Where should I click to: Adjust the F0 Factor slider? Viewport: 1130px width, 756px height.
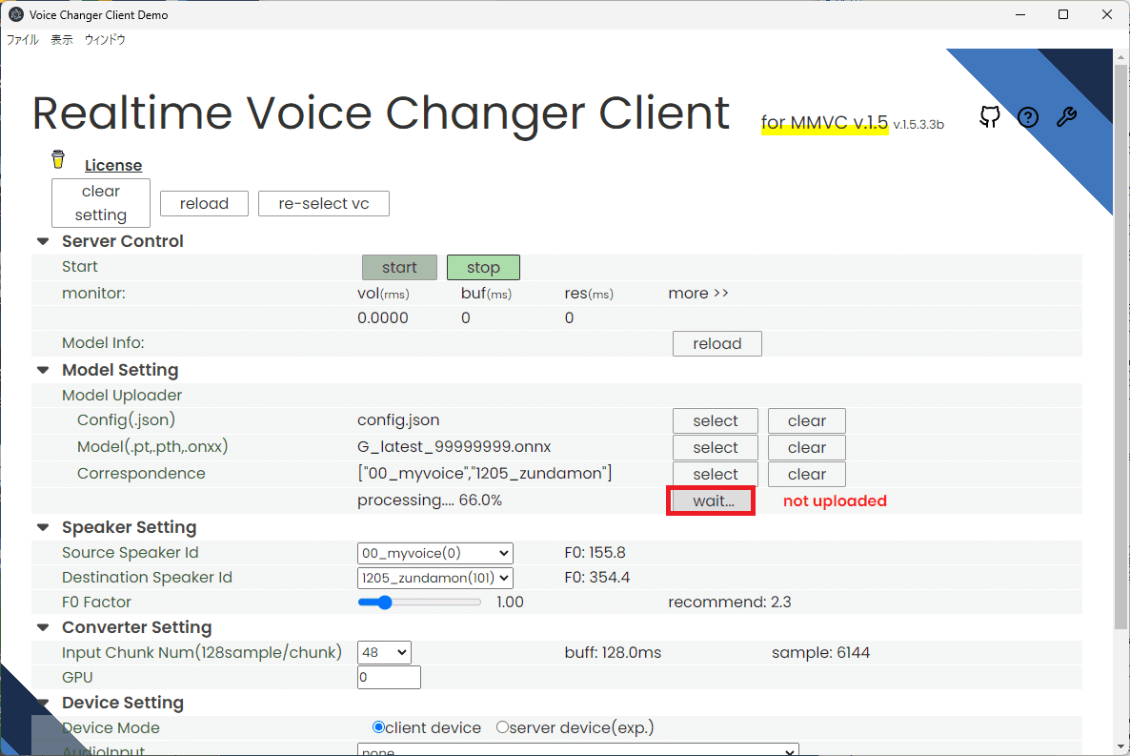pyautogui.click(x=419, y=603)
